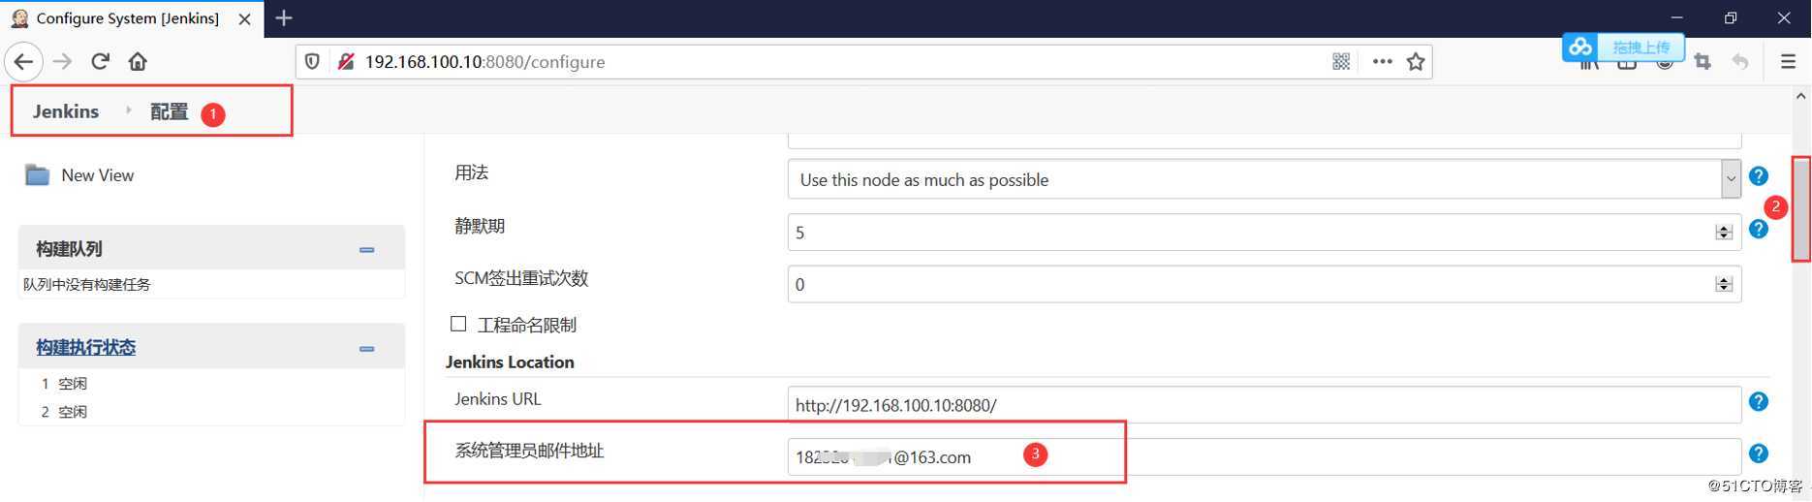
Task: Click the 系统管理员邮件地址 email field
Action: pos(1265,456)
